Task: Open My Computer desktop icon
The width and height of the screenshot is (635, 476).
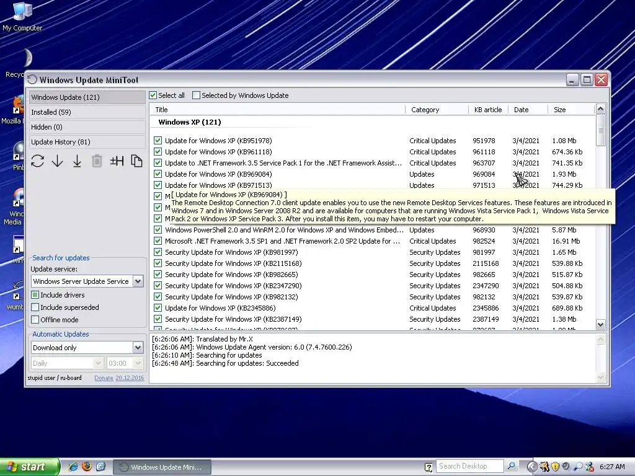Action: pos(22,16)
